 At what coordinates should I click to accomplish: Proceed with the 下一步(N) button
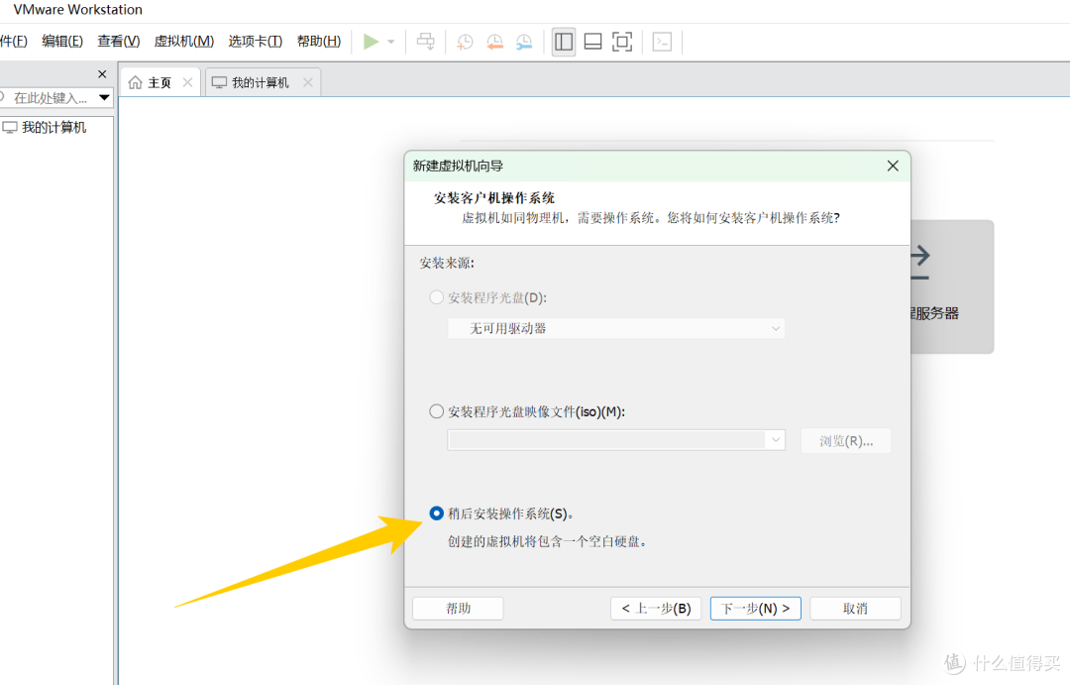[x=755, y=608]
